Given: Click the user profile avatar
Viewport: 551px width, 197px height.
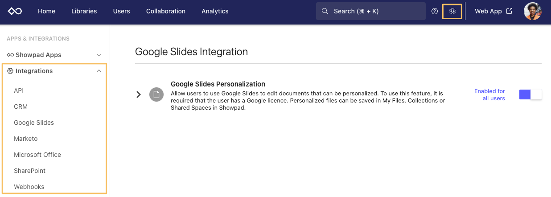Looking at the screenshot, I should (x=532, y=11).
